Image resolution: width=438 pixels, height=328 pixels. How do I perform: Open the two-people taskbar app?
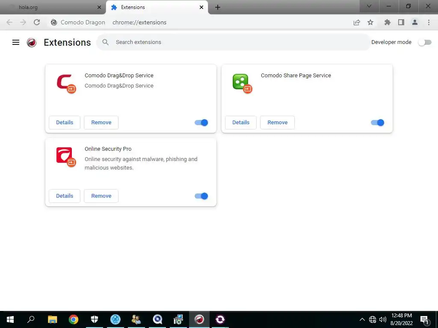[x=136, y=319]
